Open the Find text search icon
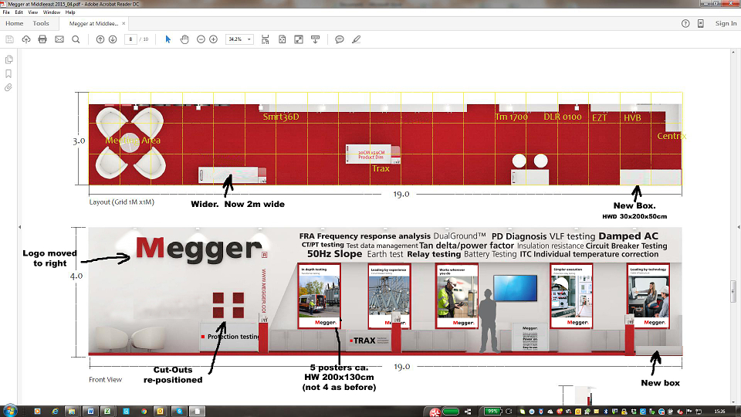Screen dimensions: 741x417 click(76, 39)
